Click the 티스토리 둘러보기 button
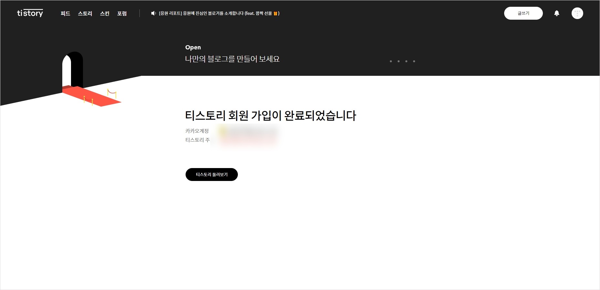 pyautogui.click(x=211, y=175)
